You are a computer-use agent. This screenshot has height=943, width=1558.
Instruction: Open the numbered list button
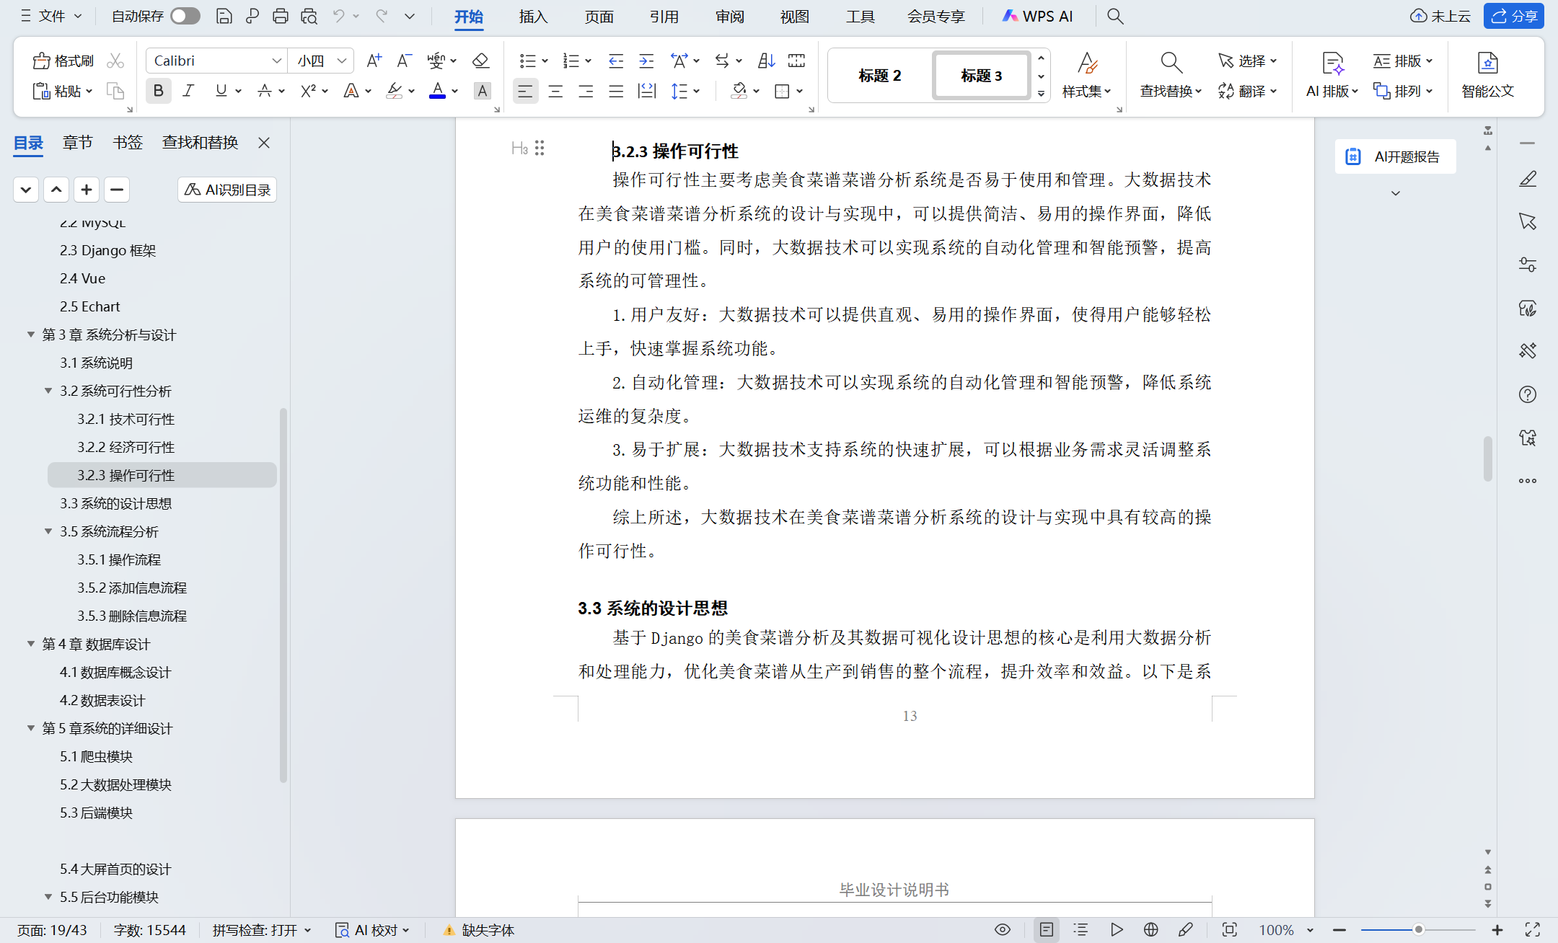pos(571,61)
